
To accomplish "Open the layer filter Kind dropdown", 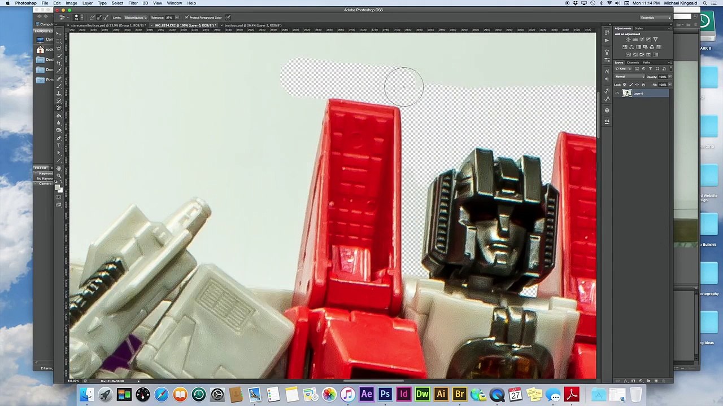I will tap(623, 69).
